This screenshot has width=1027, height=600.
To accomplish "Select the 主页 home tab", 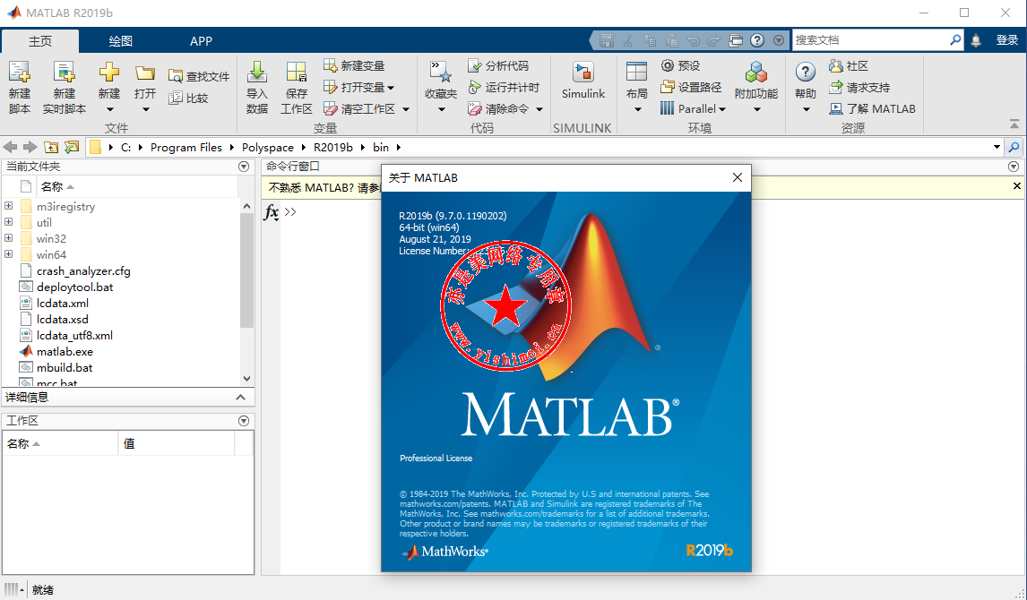I will (x=40, y=40).
